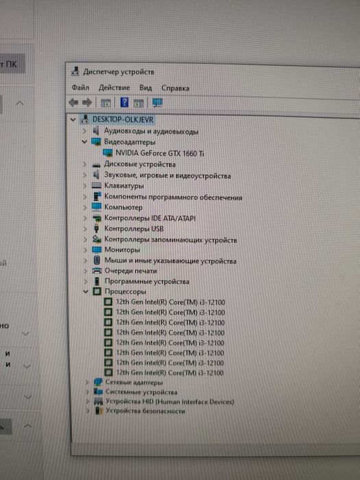Click the Диспетчер устройств window title
This screenshot has height=480, width=360.
point(119,72)
